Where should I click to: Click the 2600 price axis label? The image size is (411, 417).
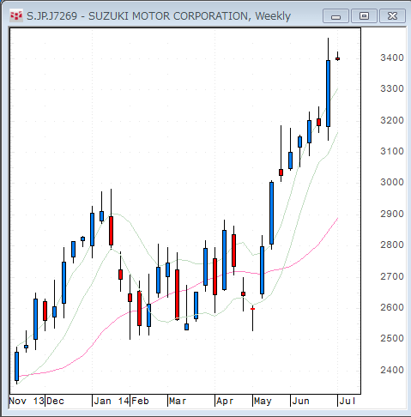392,307
